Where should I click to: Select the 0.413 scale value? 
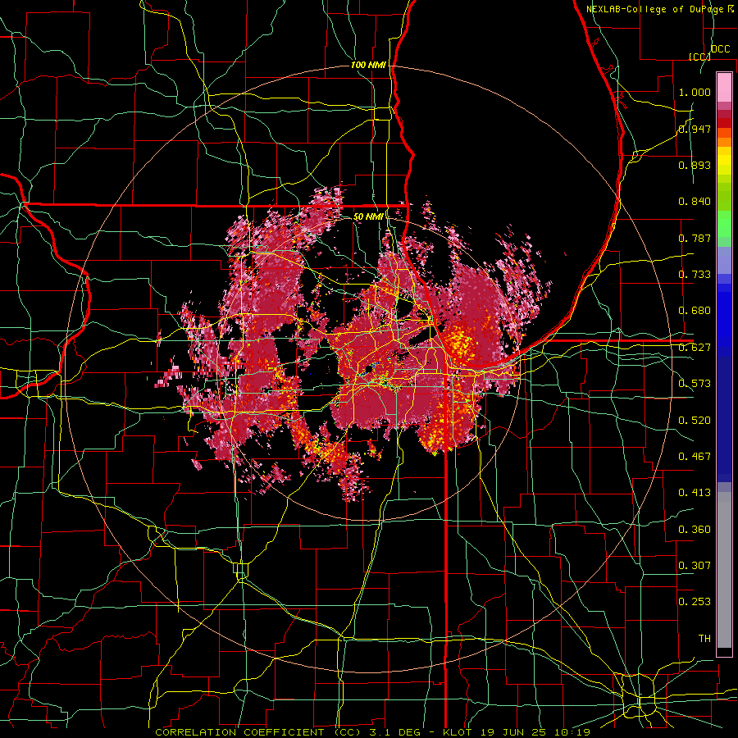(x=695, y=493)
